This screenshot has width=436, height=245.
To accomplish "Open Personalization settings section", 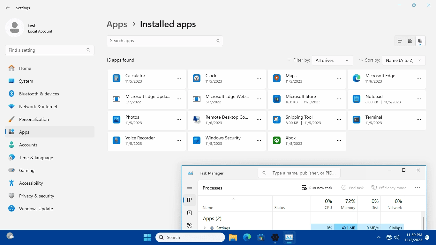I will 50,119.
